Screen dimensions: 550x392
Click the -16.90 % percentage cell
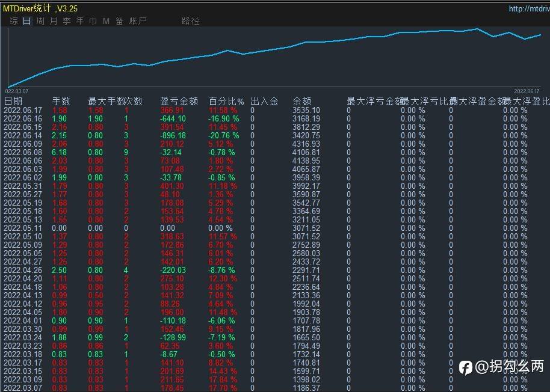click(224, 119)
